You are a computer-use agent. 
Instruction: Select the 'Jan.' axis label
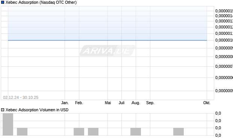[65, 103]
